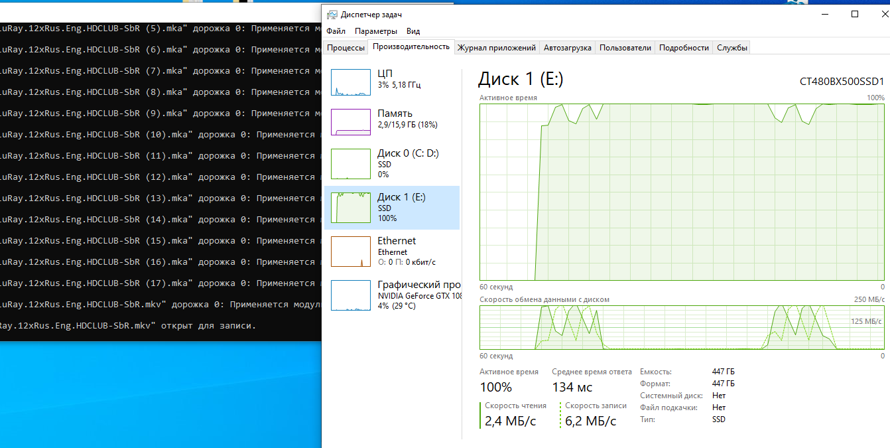Viewport: 890px width, 448px height.
Task: Click the 134 мс response time value
Action: tap(572, 387)
